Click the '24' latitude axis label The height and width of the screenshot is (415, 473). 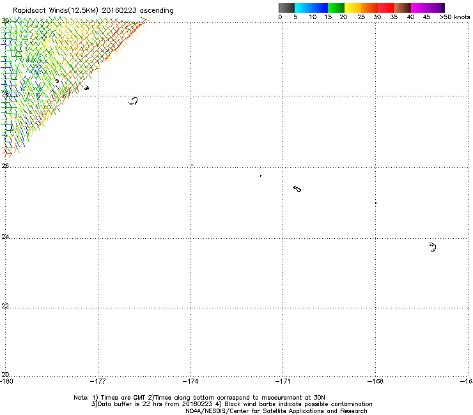click(5, 237)
